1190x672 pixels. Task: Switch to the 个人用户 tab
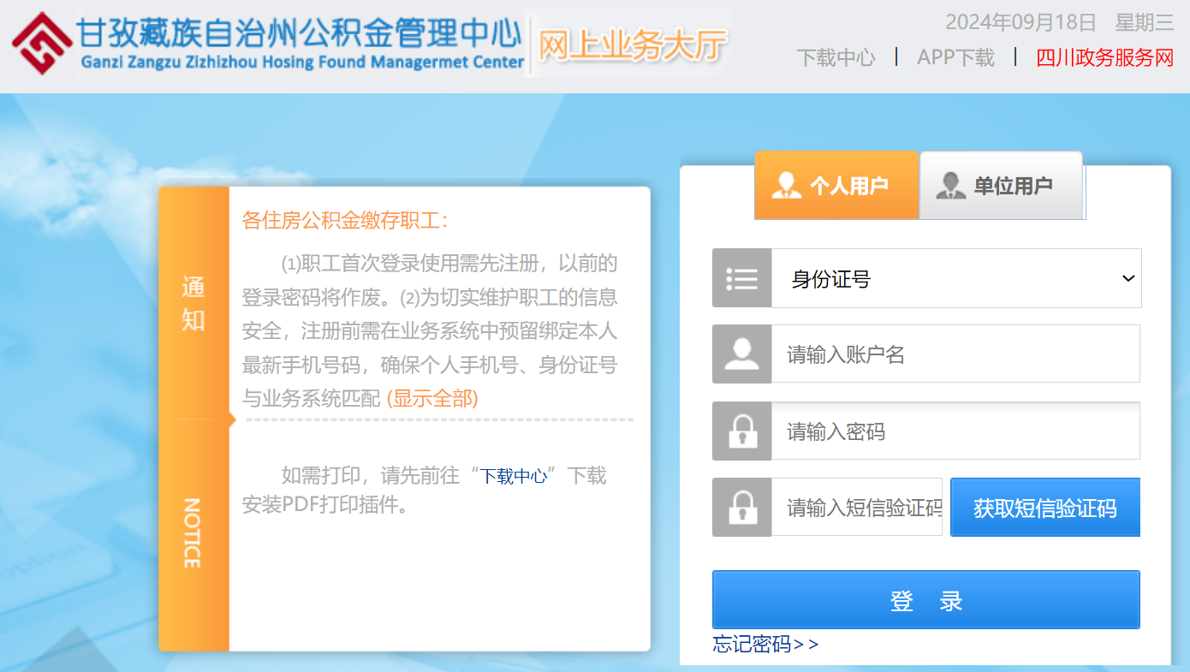[836, 185]
